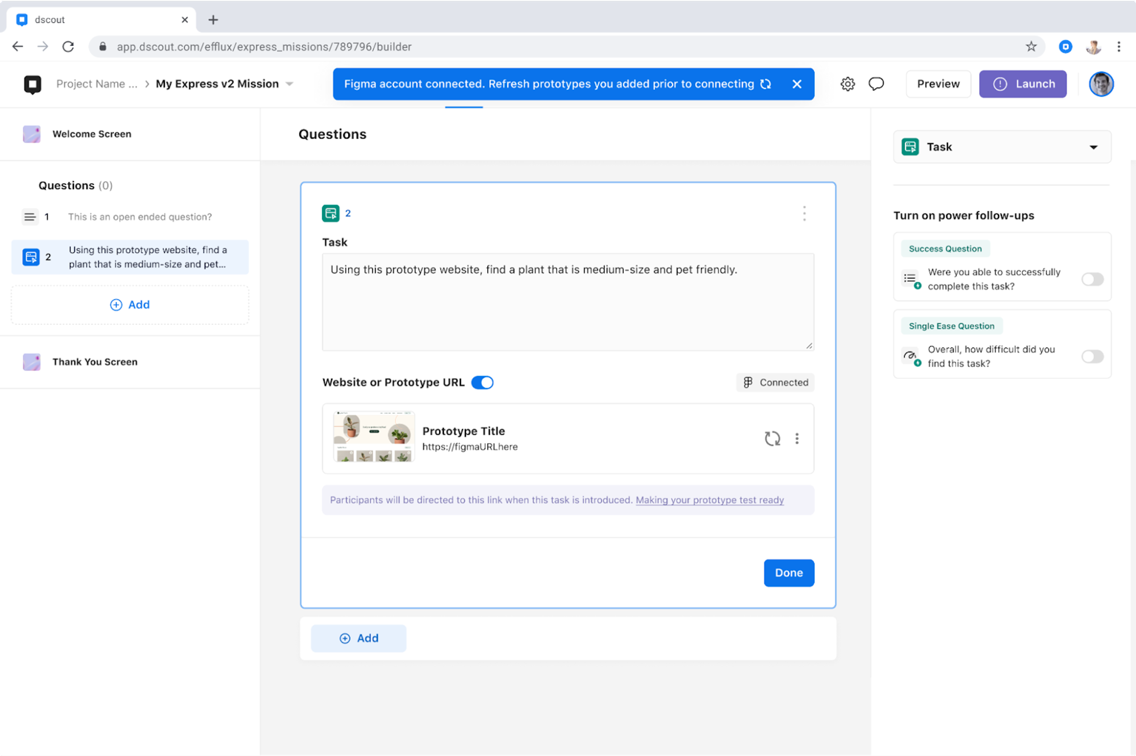This screenshot has width=1136, height=756.
Task: Click green task icon in question card
Action: tap(331, 214)
